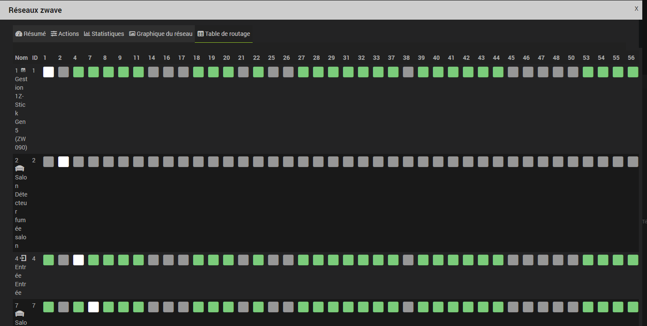The image size is (647, 326).
Task: Click column header 11
Action: coord(136,58)
